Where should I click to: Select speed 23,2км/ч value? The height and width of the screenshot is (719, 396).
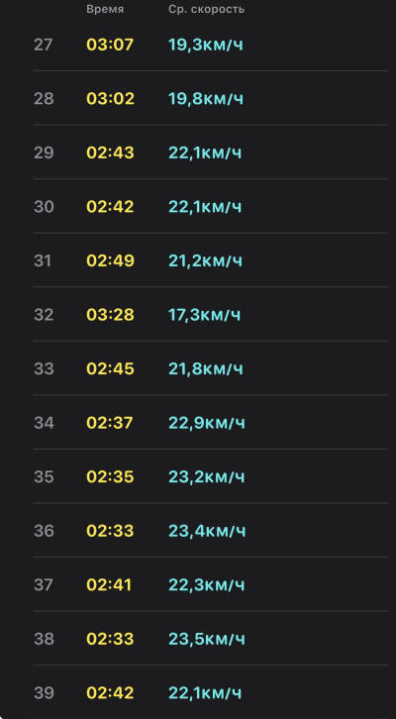click(207, 477)
